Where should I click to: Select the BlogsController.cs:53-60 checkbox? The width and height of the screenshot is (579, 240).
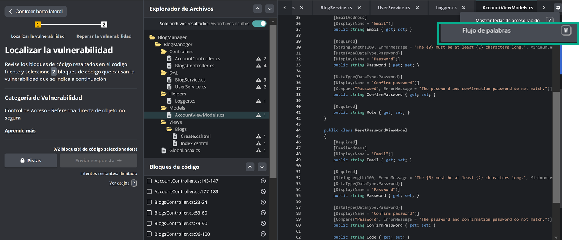149,213
